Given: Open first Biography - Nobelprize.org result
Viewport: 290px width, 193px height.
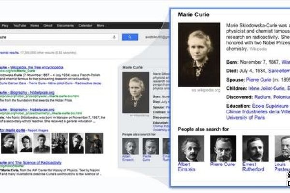Looking at the screenshot, I should coord(27,92).
